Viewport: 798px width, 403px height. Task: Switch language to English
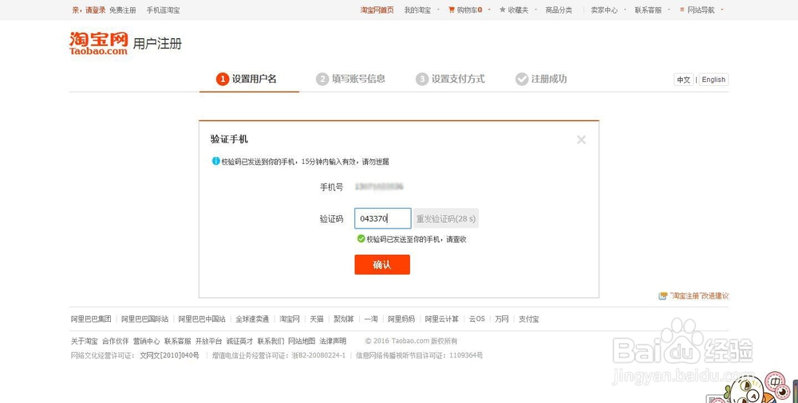[713, 80]
